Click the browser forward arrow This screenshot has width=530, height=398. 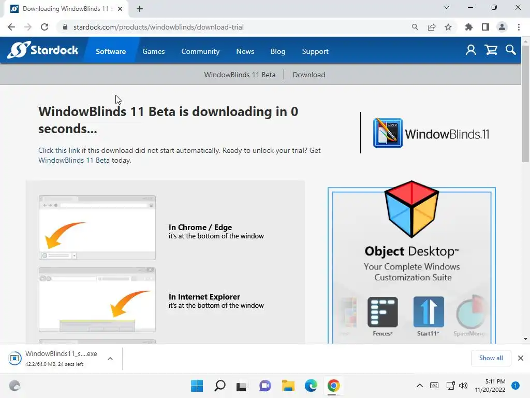tap(28, 27)
